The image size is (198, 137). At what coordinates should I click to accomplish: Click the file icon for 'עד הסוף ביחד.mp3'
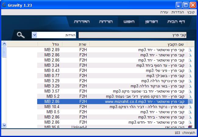[190, 65]
